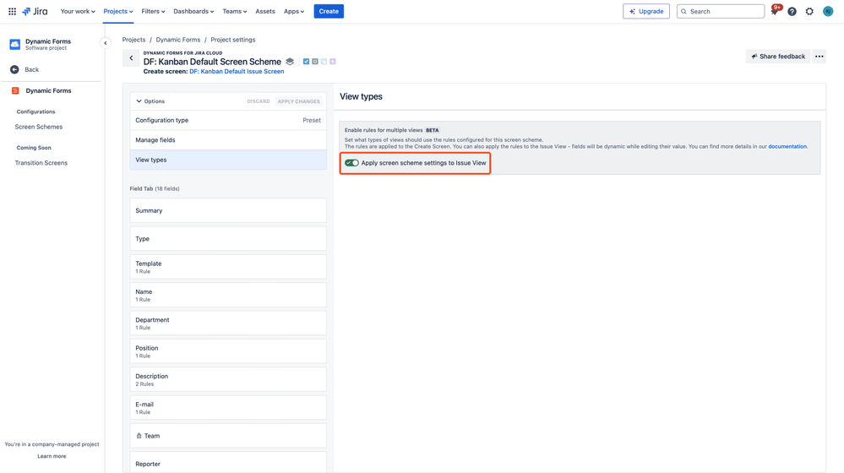844x473 pixels.
Task: Open the Filters dropdown
Action: (x=153, y=11)
